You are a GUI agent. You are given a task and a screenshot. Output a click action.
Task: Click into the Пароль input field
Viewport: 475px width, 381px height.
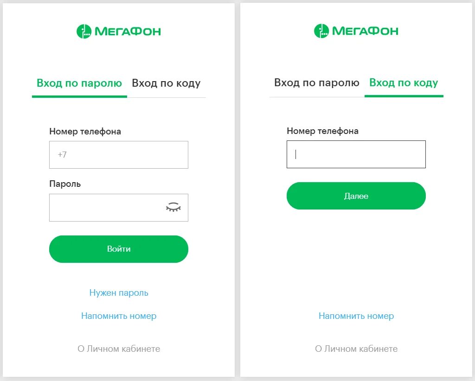119,208
